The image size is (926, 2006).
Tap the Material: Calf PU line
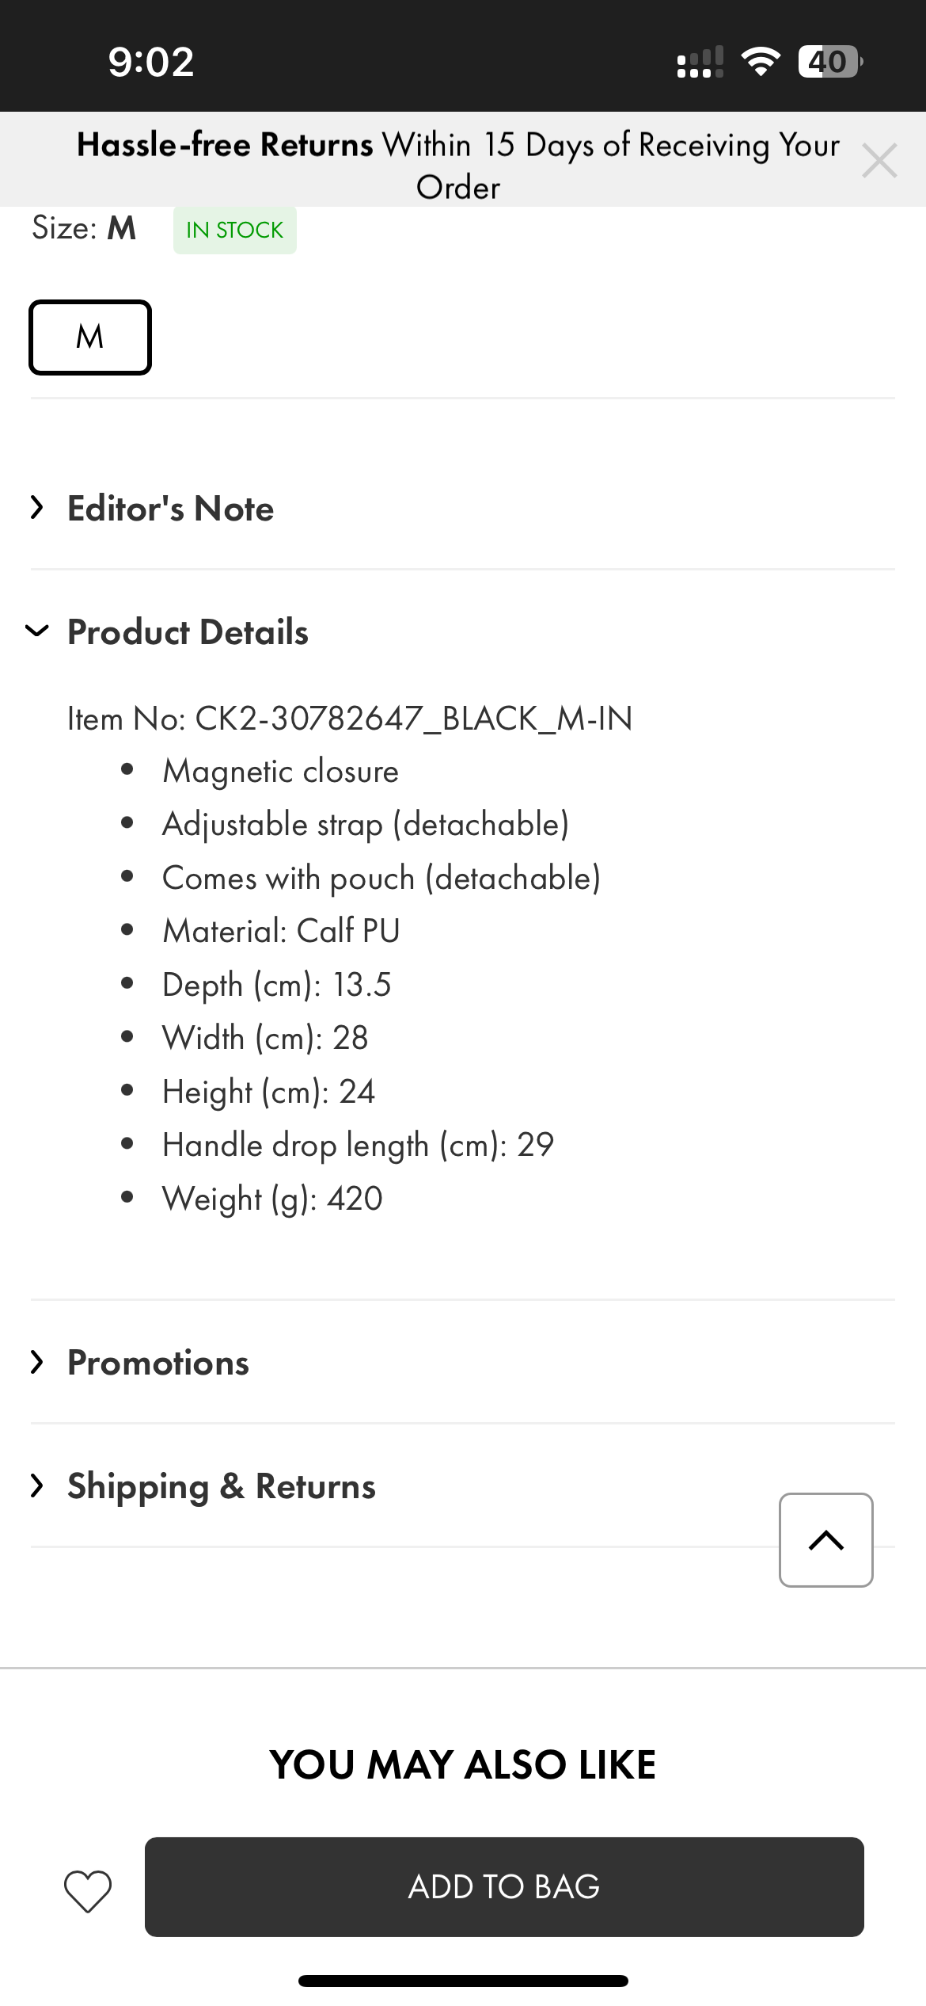pos(281,931)
